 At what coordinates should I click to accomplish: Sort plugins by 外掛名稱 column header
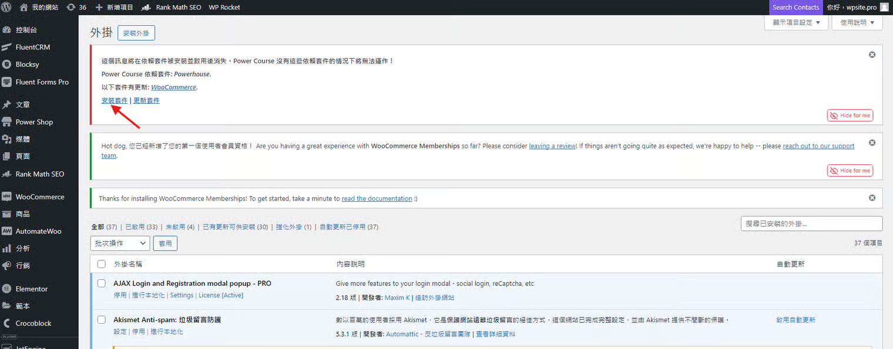coord(128,265)
